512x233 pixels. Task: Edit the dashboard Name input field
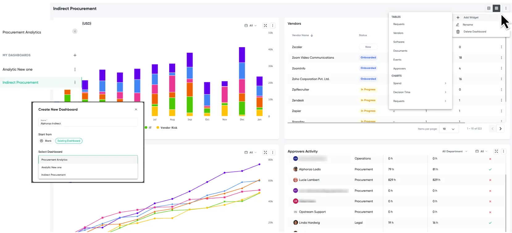[88, 122]
